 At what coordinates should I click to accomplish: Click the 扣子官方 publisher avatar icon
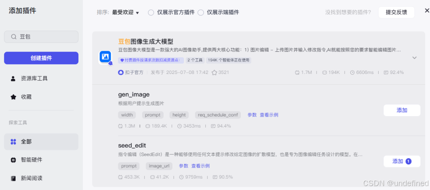click(121, 73)
